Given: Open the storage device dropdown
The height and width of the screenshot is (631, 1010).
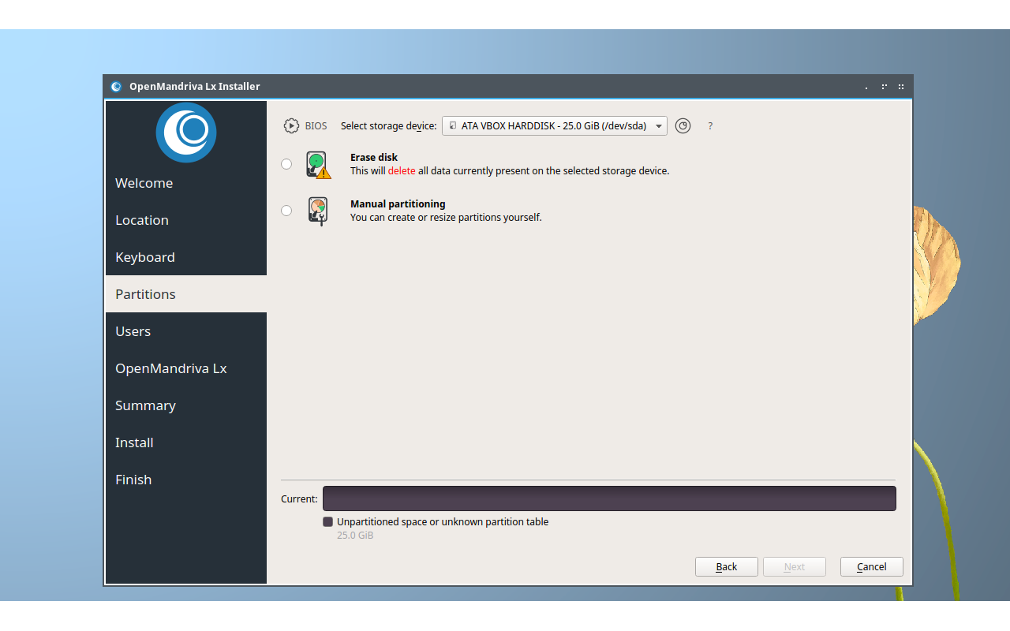Looking at the screenshot, I should 554,126.
